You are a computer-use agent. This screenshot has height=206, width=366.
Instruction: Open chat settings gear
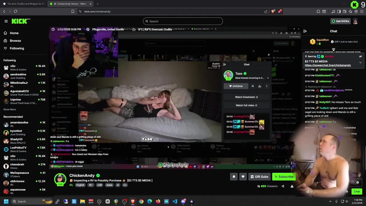click(x=347, y=192)
